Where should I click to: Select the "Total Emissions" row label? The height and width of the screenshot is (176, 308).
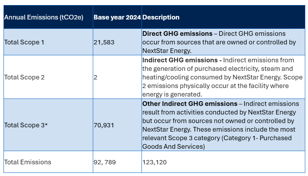(28, 162)
